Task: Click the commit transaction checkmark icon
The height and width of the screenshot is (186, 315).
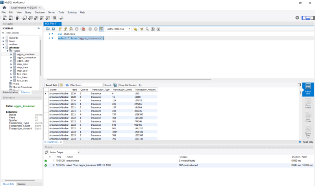Action: pyautogui.click(x=90, y=29)
